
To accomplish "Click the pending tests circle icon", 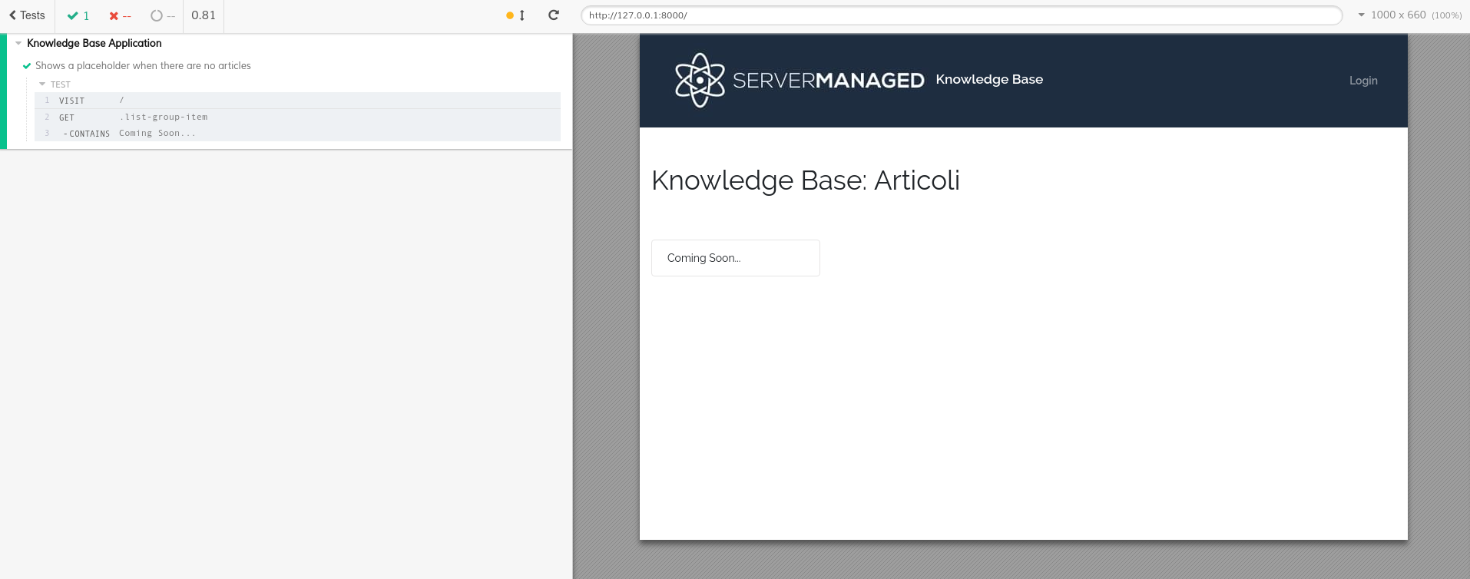I will tap(155, 15).
